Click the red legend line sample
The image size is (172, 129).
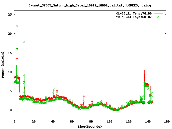[158, 13]
